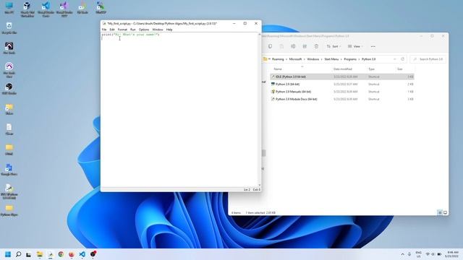Open the Run menu in IDLE
The image size is (463, 260).
(133, 30)
